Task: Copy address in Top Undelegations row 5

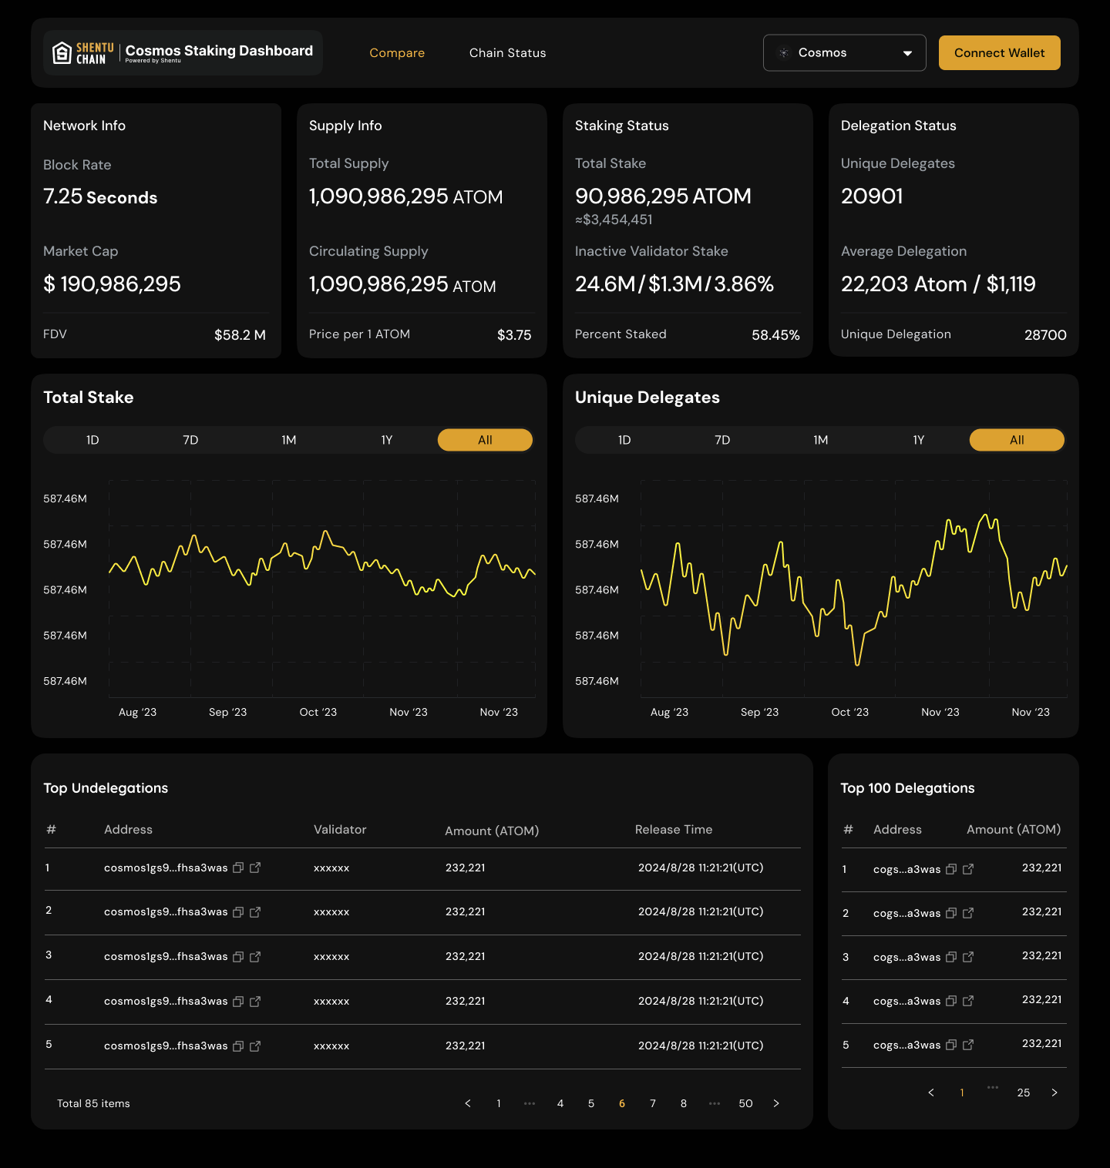Action: (238, 1046)
